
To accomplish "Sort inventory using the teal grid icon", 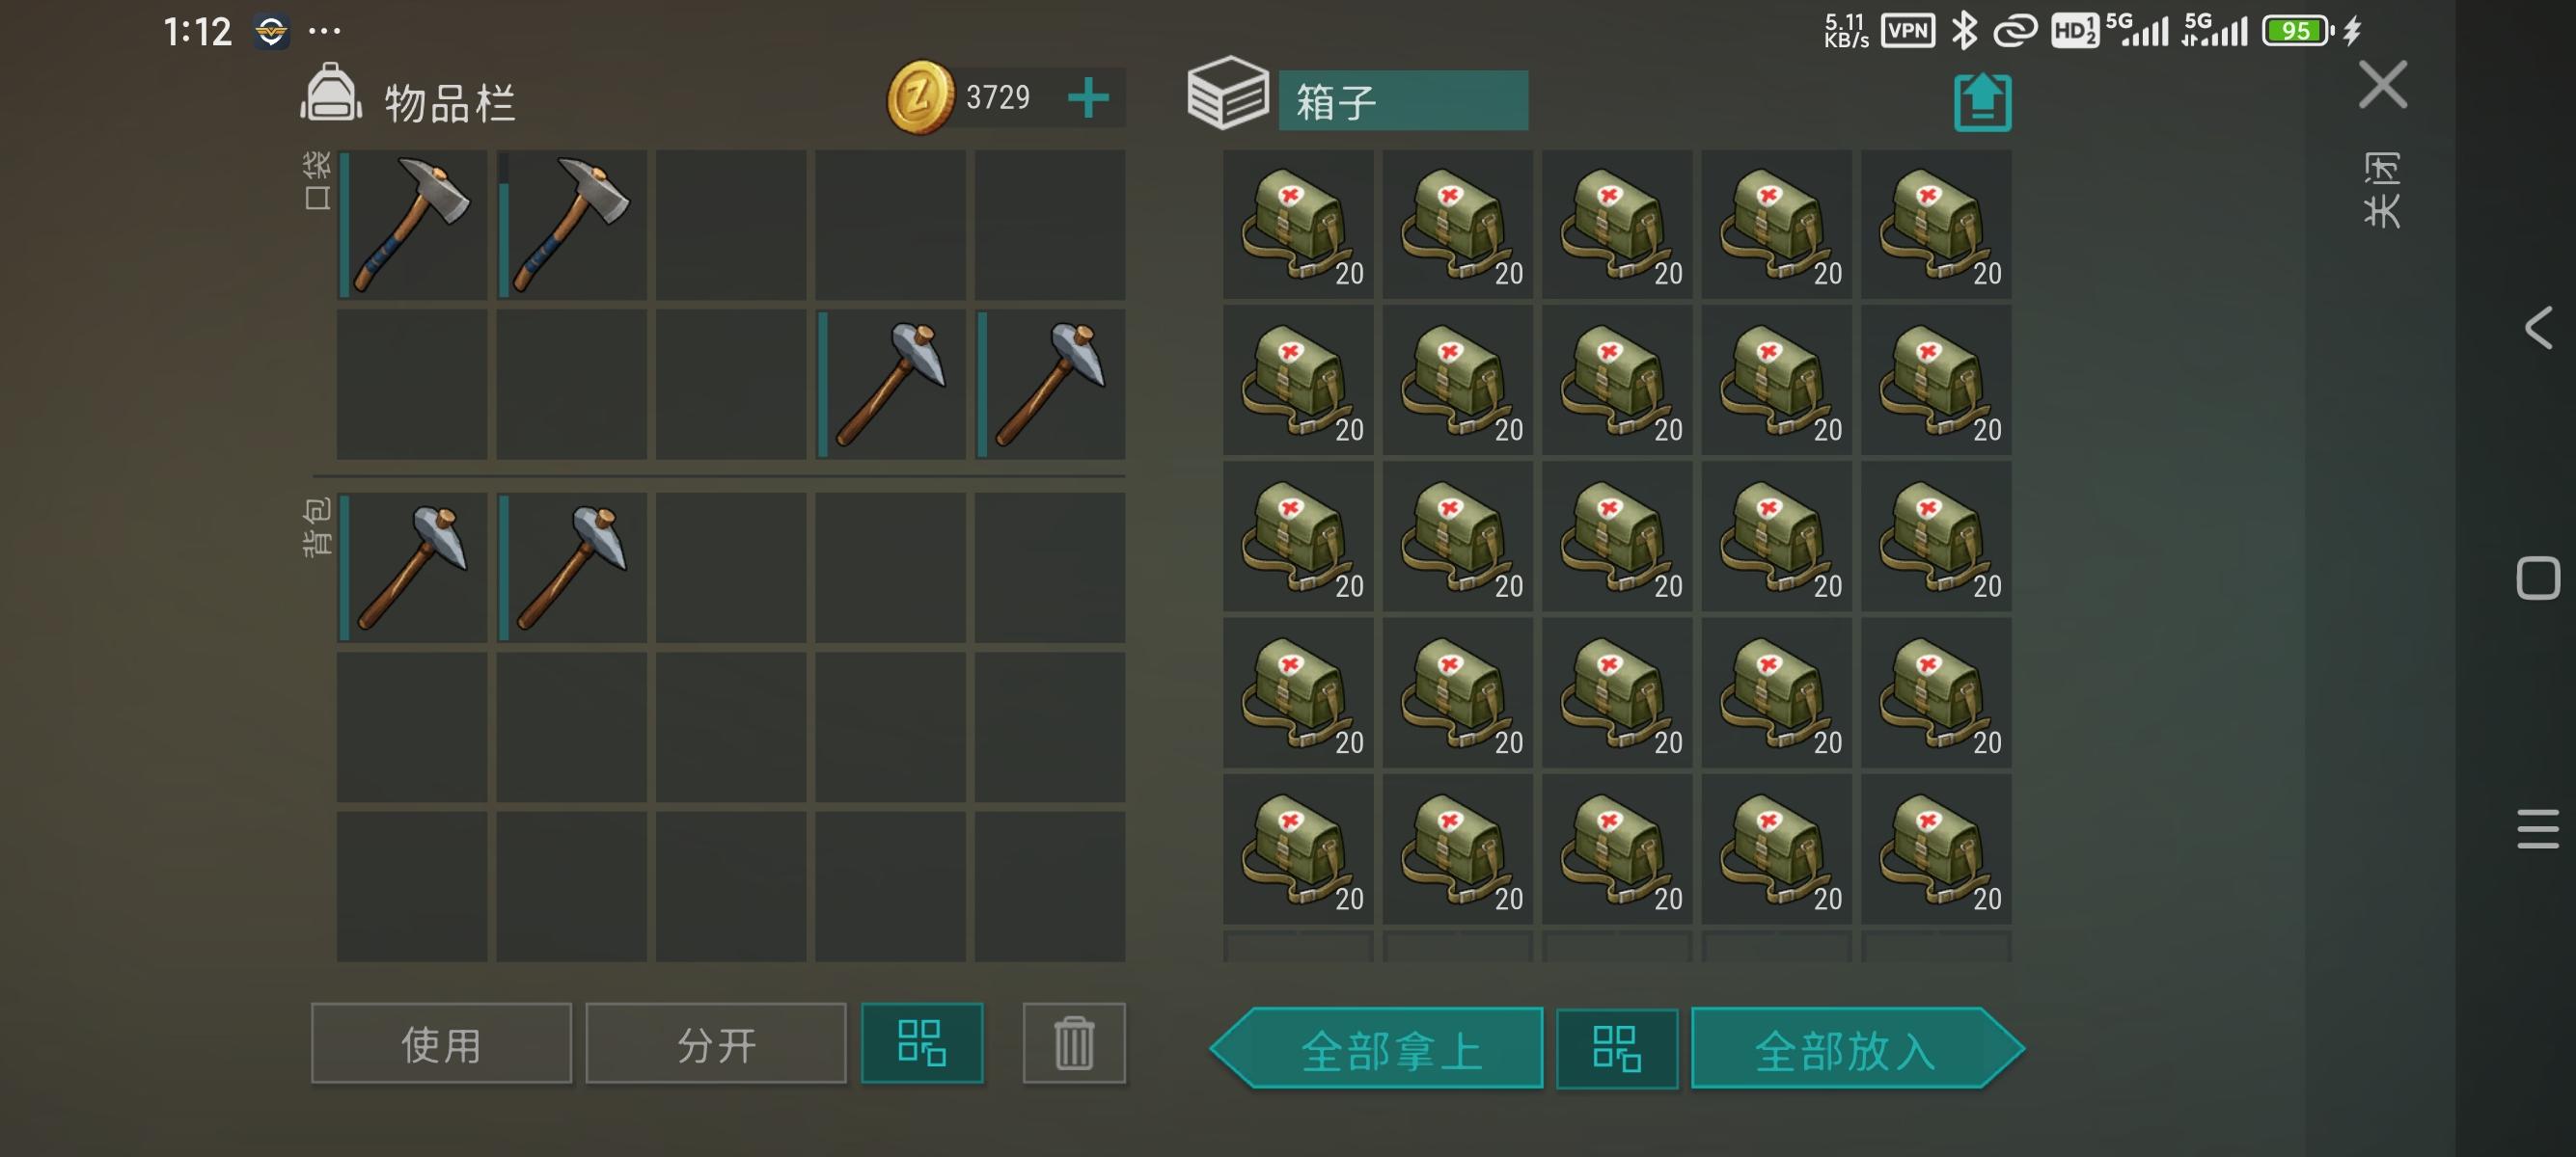I will 922,1043.
